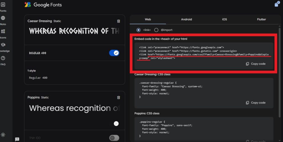Switch to the iOS tab
The height and width of the screenshot is (142, 283).
click(224, 19)
